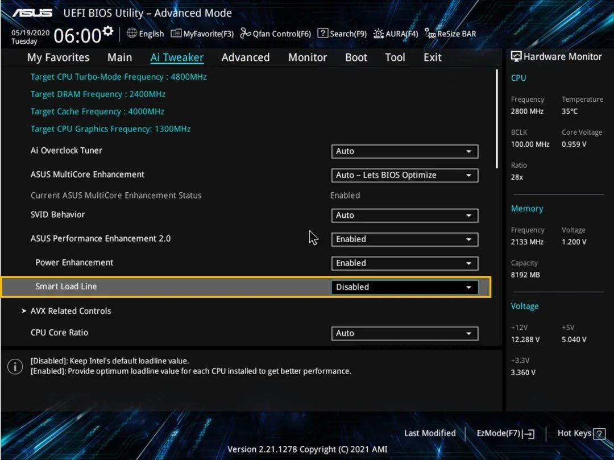Click the 8192 MB capacity value
Screen dimensions: 614x460
pyautogui.click(x=525, y=275)
